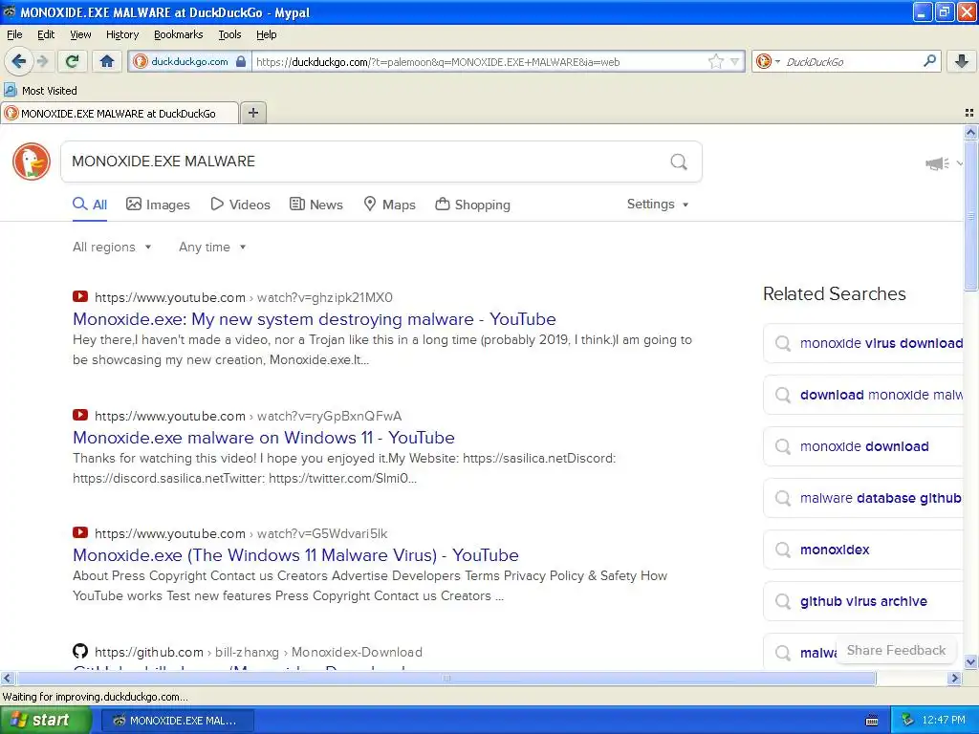This screenshot has width=979, height=734.
Task: Open a new tab with plus button
Action: point(252,113)
